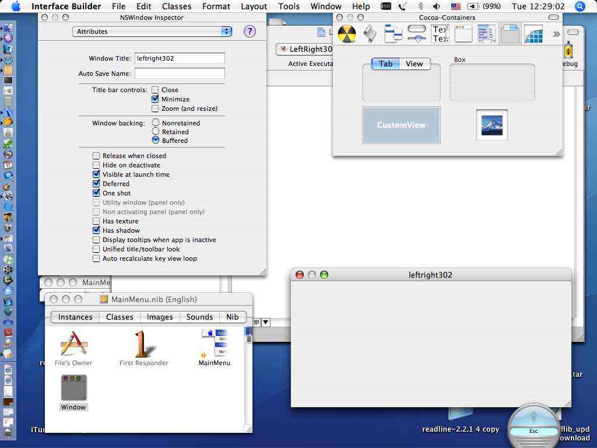Click the Cocoa-Containers toolbar toggle pill button

pyautogui.click(x=553, y=17)
